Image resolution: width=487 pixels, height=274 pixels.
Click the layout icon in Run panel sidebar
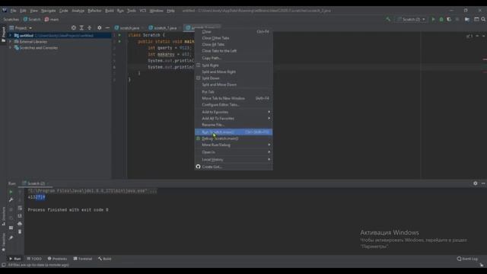click(x=11, y=228)
